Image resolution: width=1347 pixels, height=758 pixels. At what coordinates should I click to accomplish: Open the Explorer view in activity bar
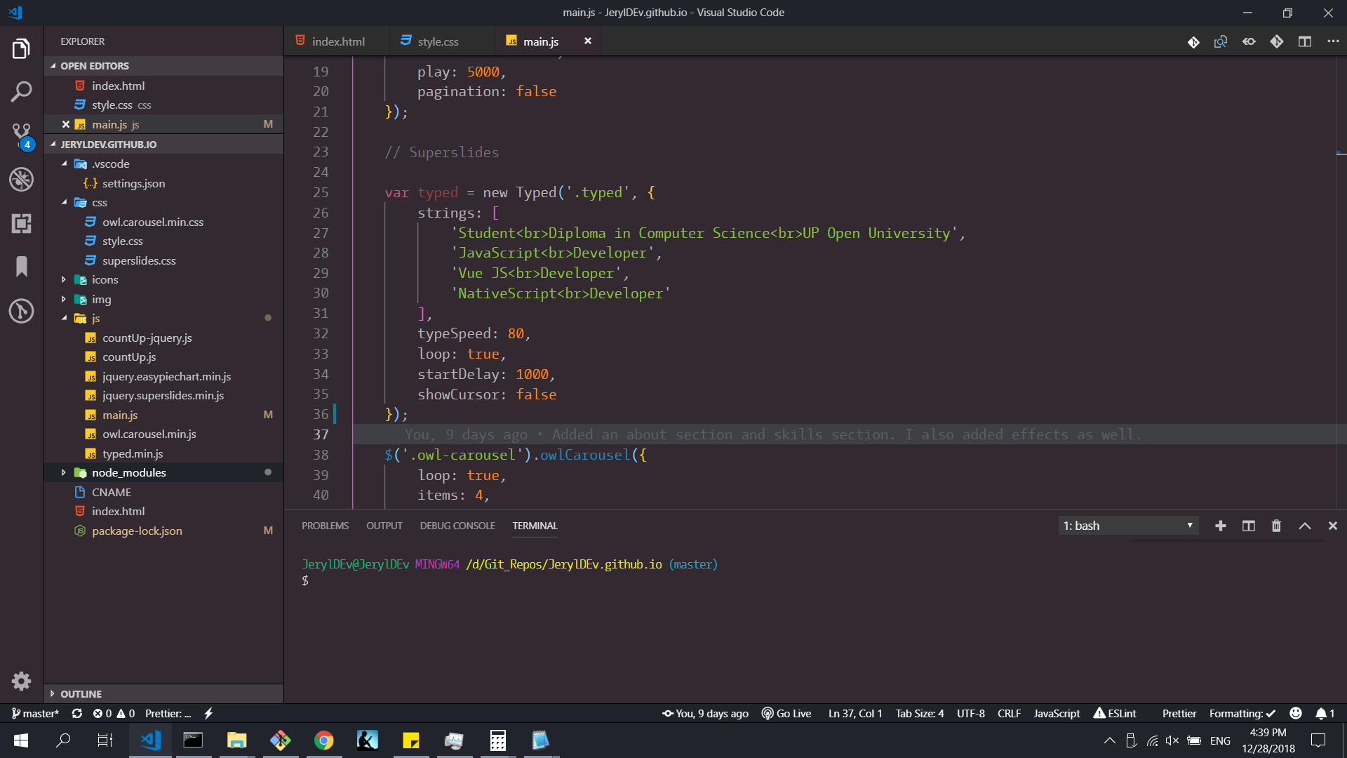tap(21, 49)
